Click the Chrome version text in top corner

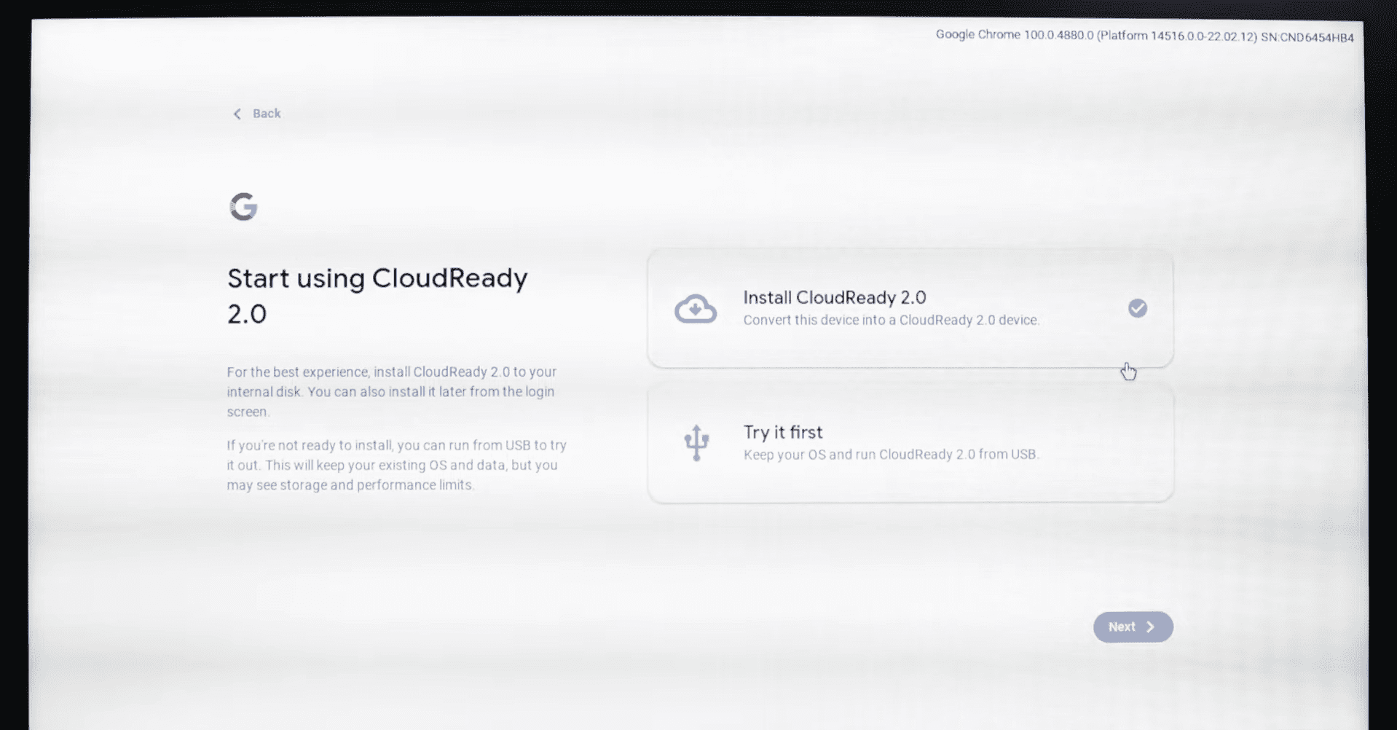click(x=1144, y=36)
